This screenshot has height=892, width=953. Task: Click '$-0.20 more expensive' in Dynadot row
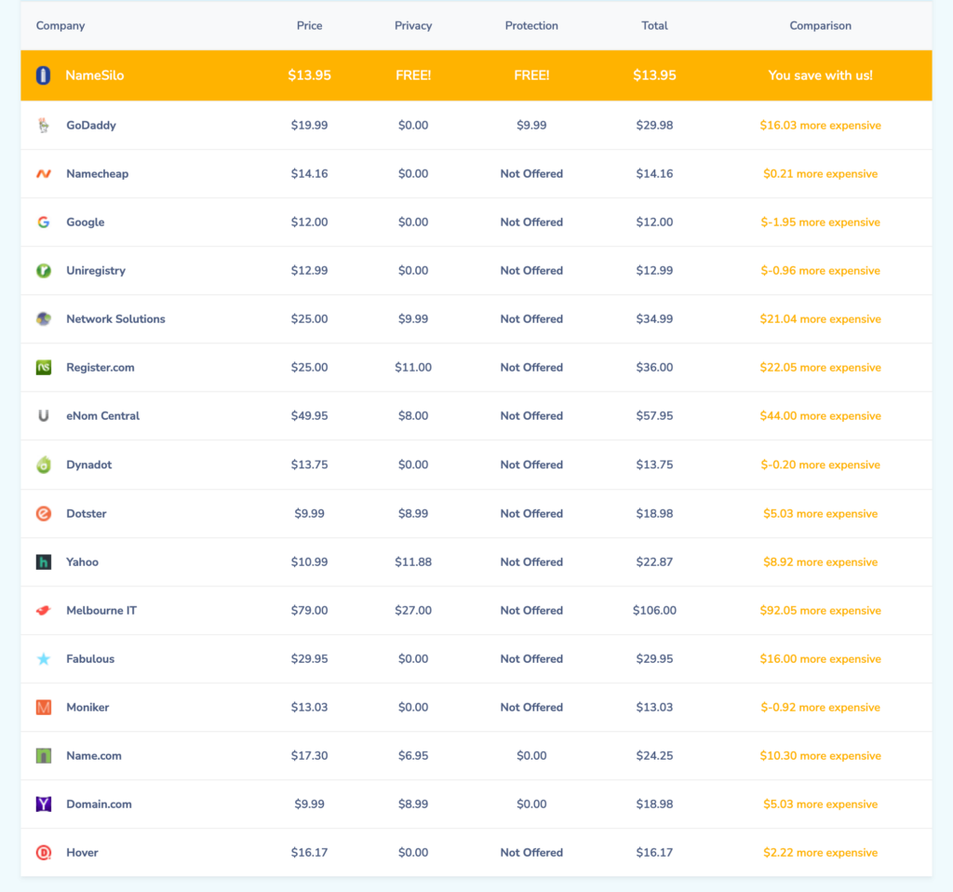point(821,465)
